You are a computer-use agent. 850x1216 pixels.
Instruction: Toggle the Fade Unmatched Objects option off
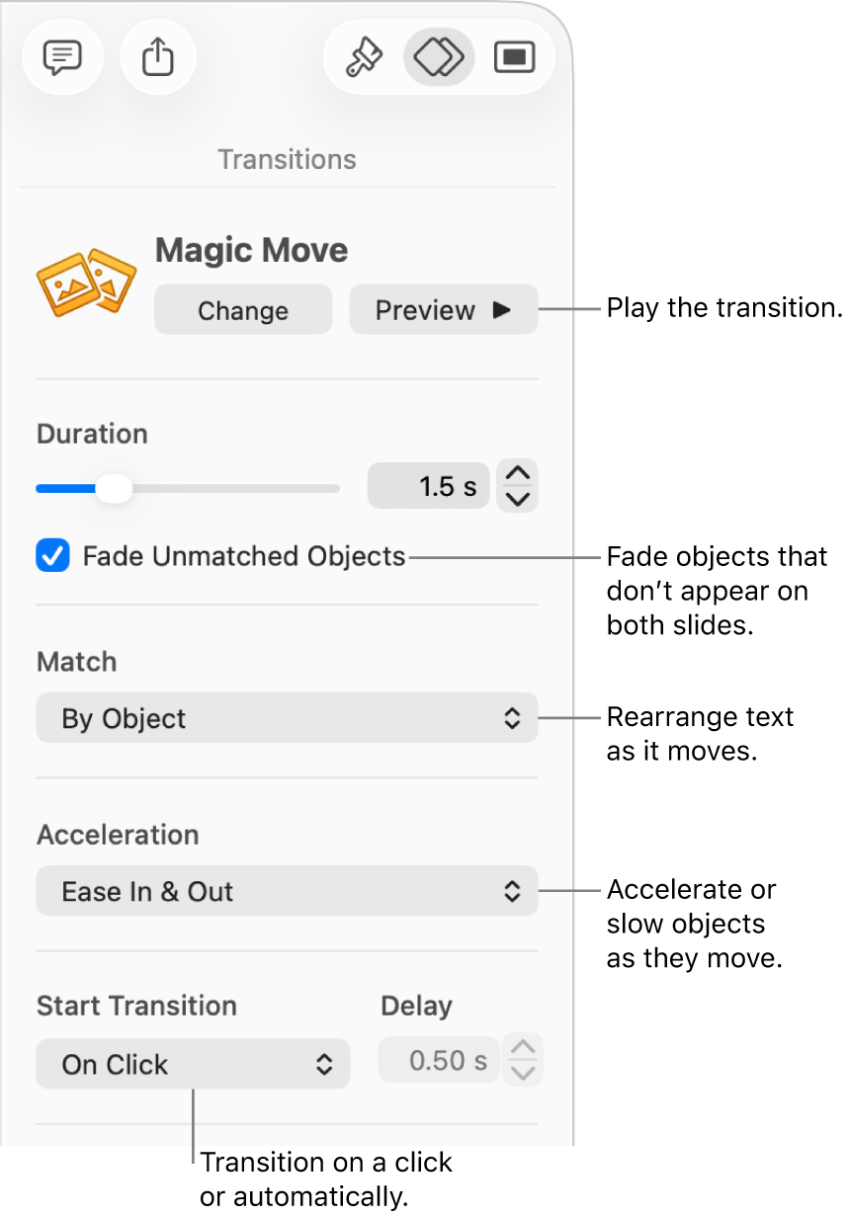[x=52, y=556]
